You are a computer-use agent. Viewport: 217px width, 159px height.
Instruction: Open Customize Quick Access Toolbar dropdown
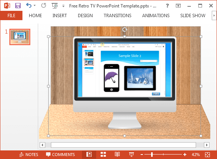pyautogui.click(x=63, y=6)
